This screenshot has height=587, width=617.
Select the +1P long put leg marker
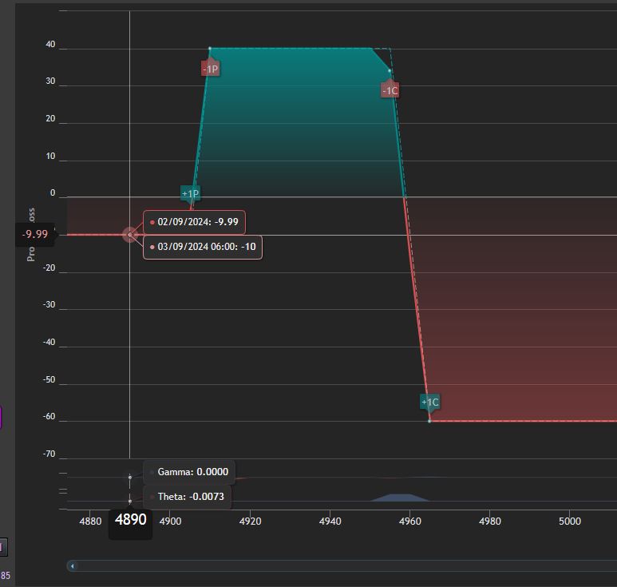[191, 193]
